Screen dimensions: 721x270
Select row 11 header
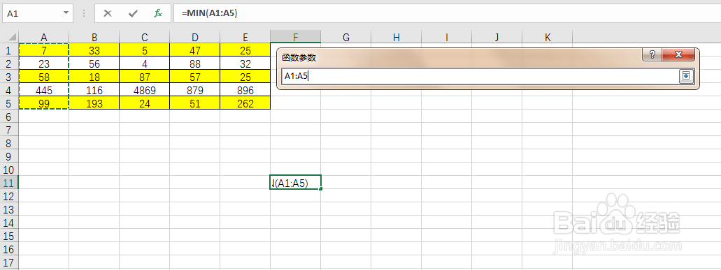tap(9, 183)
